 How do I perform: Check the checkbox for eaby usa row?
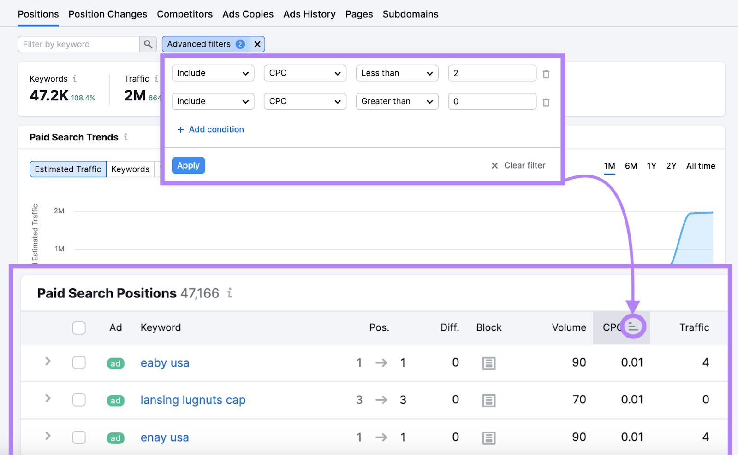pos(79,363)
